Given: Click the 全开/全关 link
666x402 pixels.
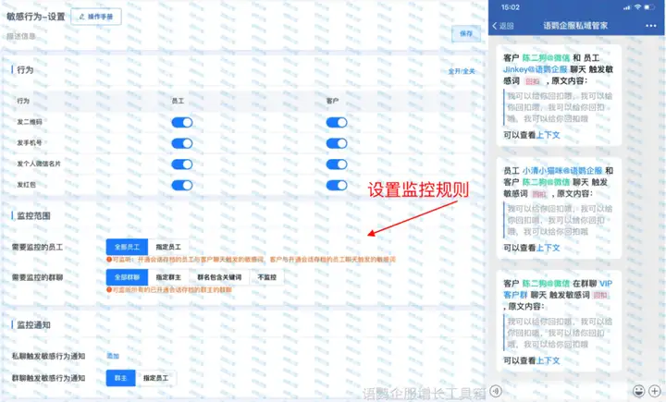Looking at the screenshot, I should (462, 71).
